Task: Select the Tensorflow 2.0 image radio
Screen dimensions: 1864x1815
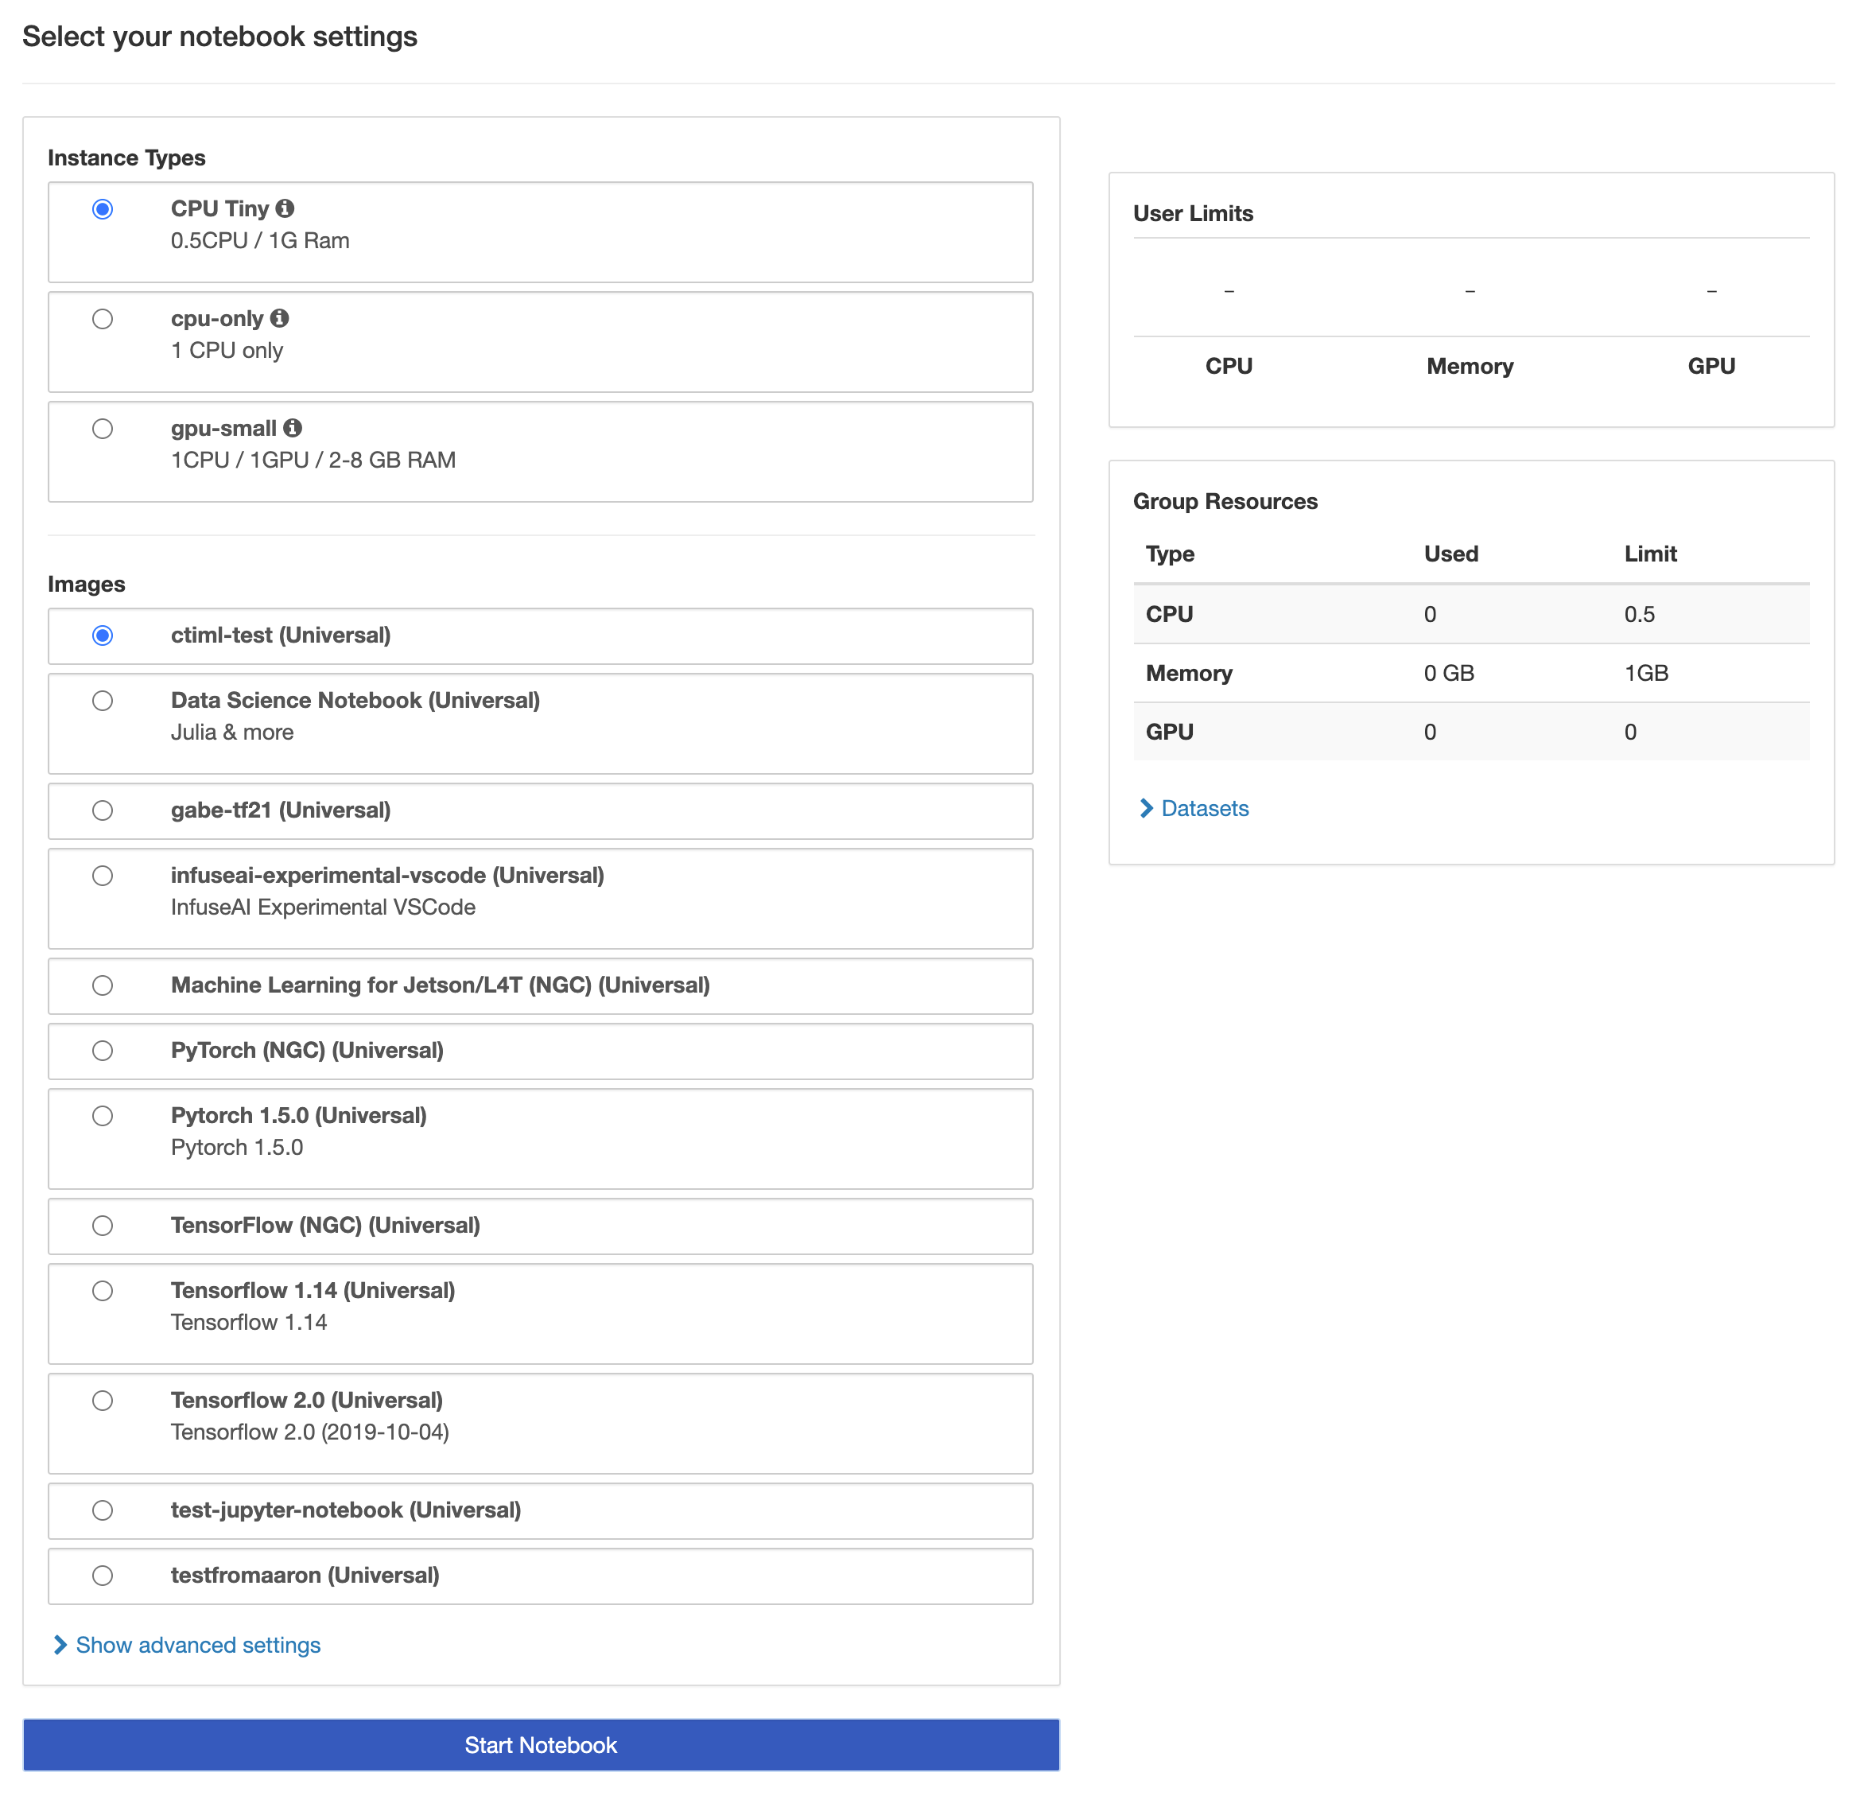Action: (103, 1401)
